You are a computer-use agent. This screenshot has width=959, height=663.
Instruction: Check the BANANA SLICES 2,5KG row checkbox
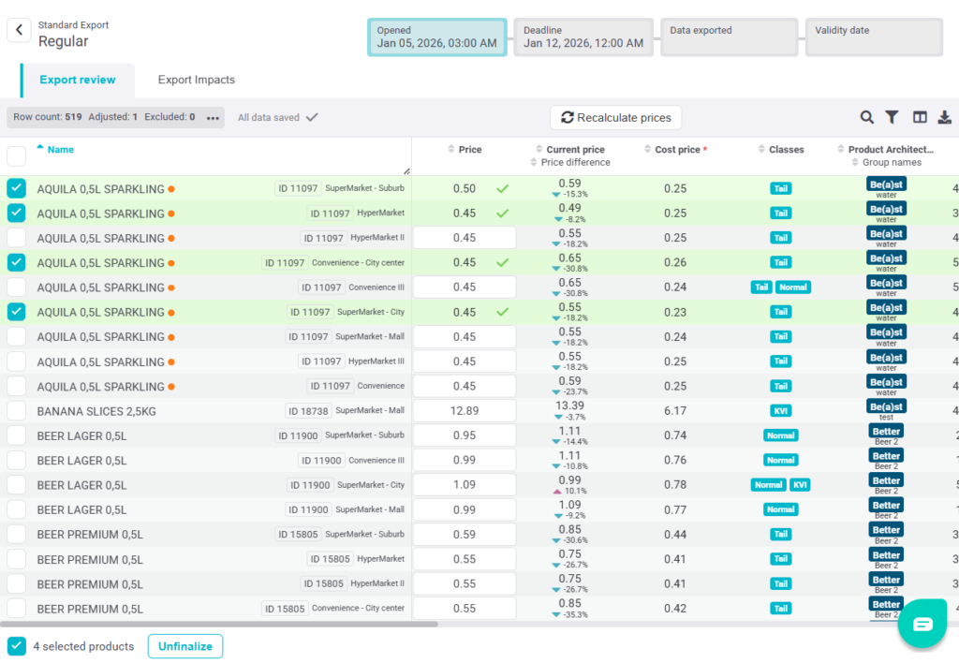point(17,411)
